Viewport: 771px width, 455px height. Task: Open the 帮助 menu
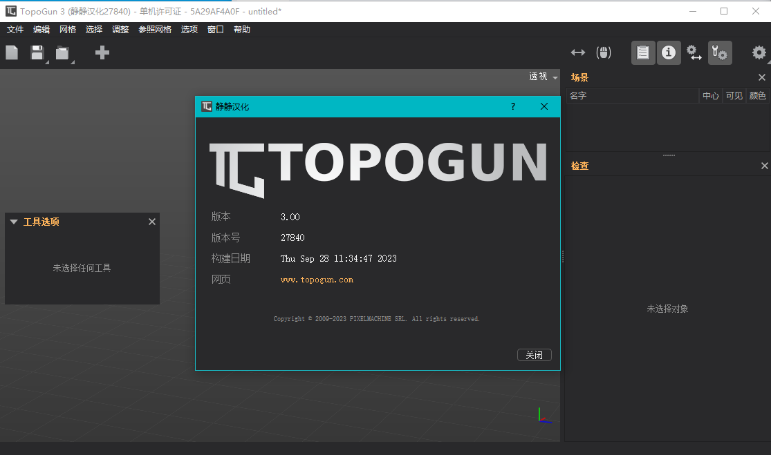[x=242, y=30]
